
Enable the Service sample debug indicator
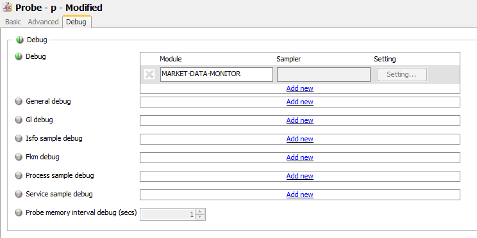19,194
